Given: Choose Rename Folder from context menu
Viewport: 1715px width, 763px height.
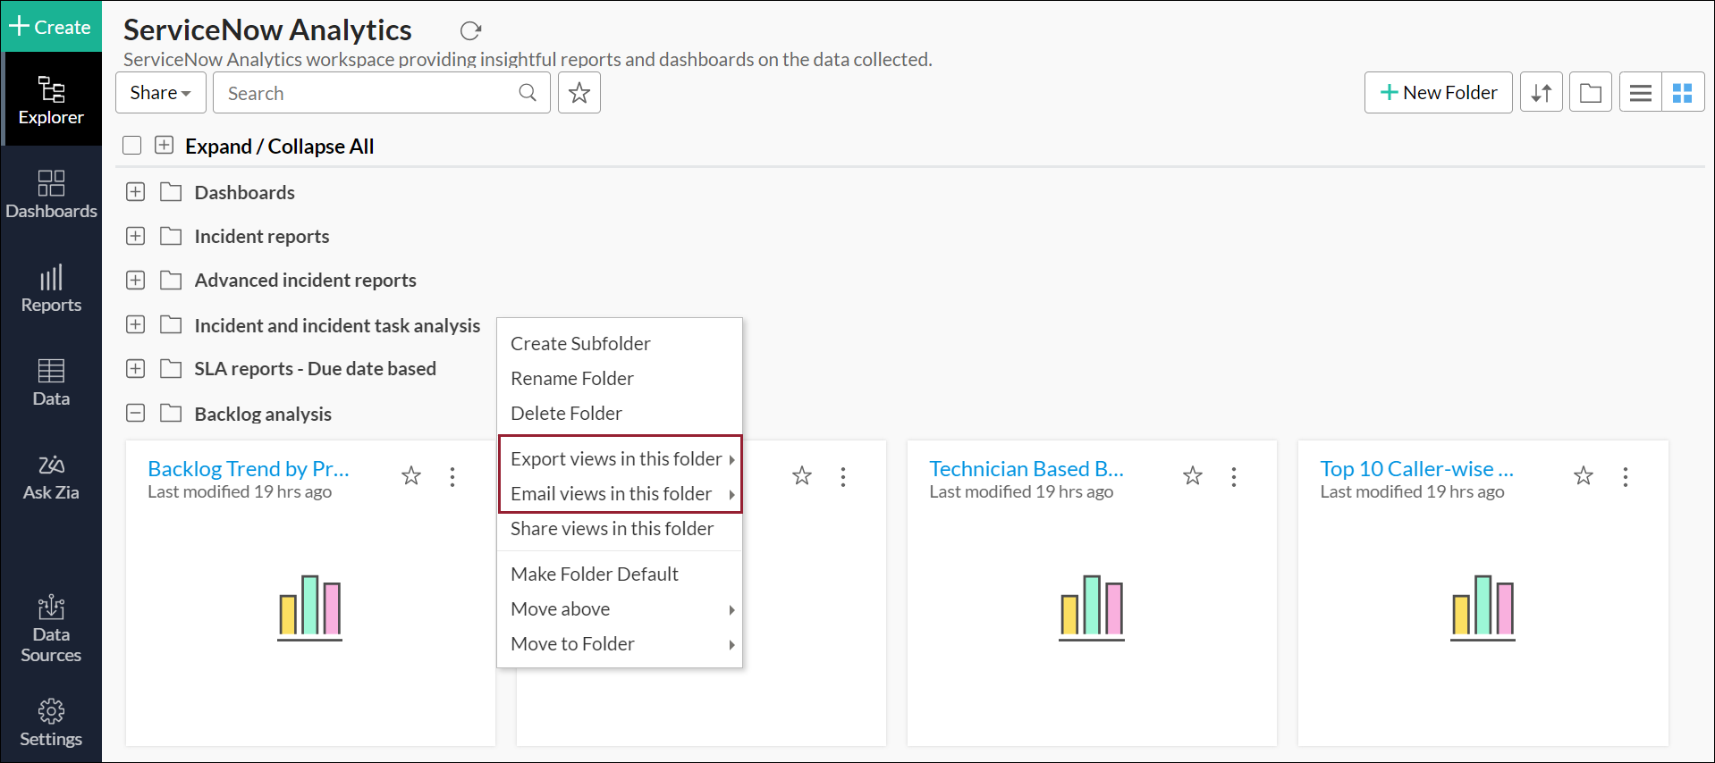Looking at the screenshot, I should tap(572, 378).
